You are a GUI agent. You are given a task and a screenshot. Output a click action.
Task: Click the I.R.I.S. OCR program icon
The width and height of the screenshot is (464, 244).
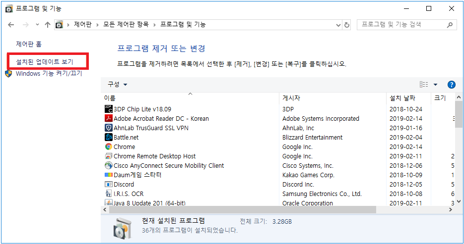[109, 194]
